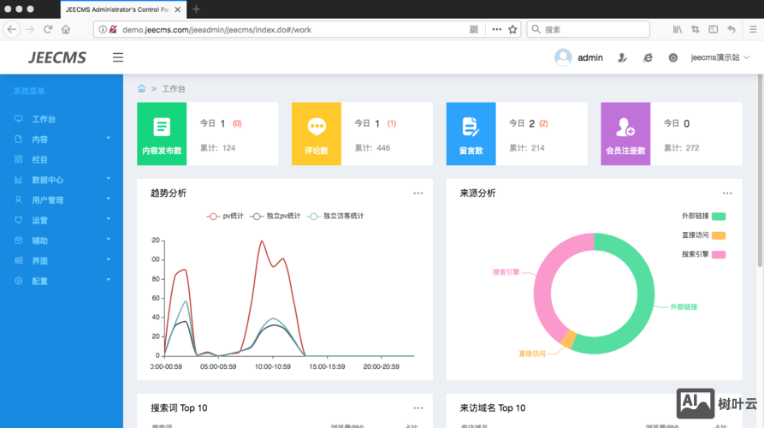Click the green content publish count icon
The height and width of the screenshot is (428, 764).
pyautogui.click(x=162, y=127)
